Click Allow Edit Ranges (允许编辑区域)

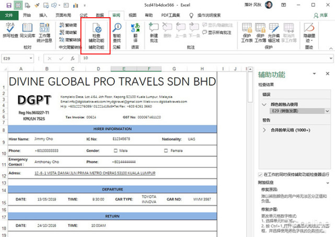[x=274, y=32]
